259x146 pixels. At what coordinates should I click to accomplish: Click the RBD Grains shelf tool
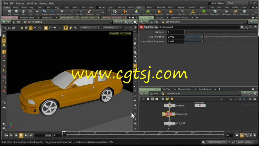click(x=193, y=12)
